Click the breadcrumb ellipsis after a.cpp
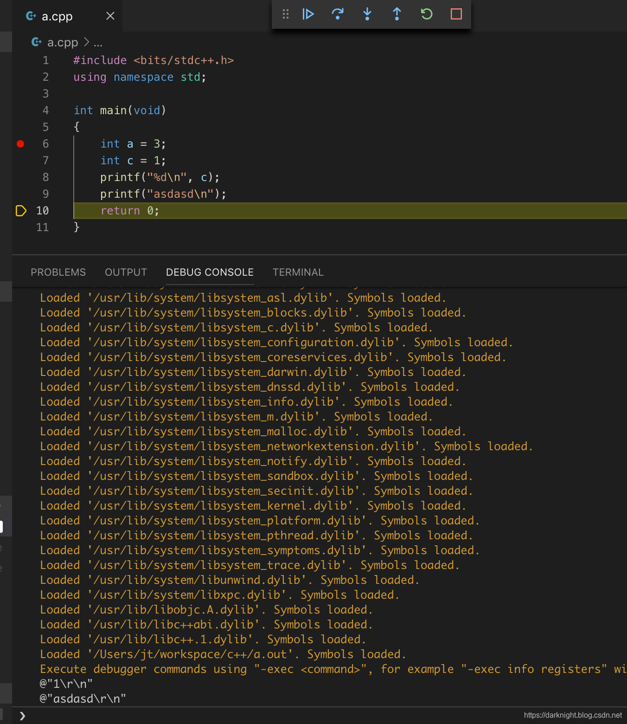The width and height of the screenshot is (627, 724). point(98,43)
